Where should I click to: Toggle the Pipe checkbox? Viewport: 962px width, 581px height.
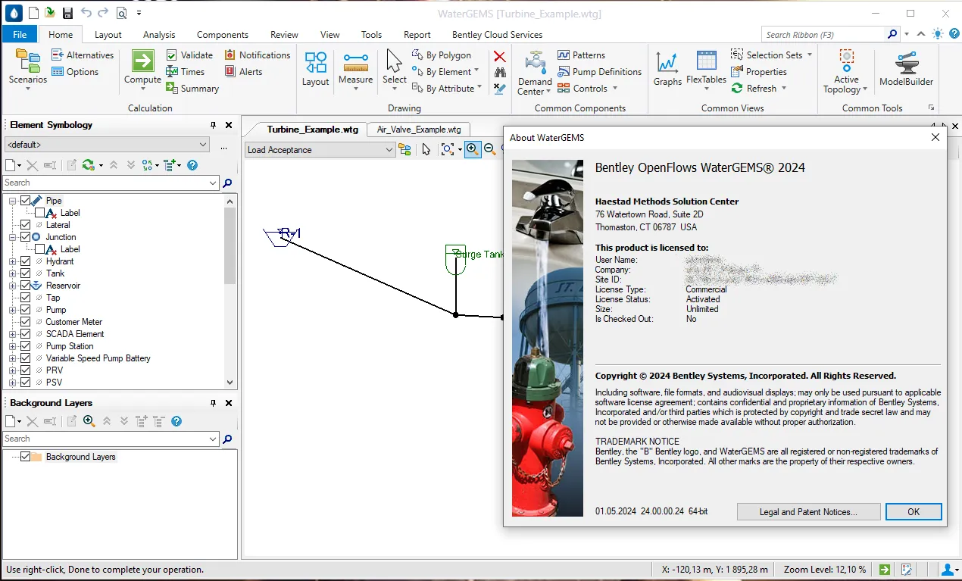coord(26,201)
